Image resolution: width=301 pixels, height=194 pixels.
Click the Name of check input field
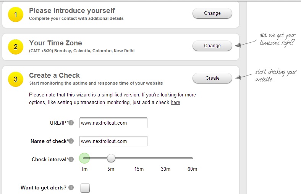(x=113, y=141)
